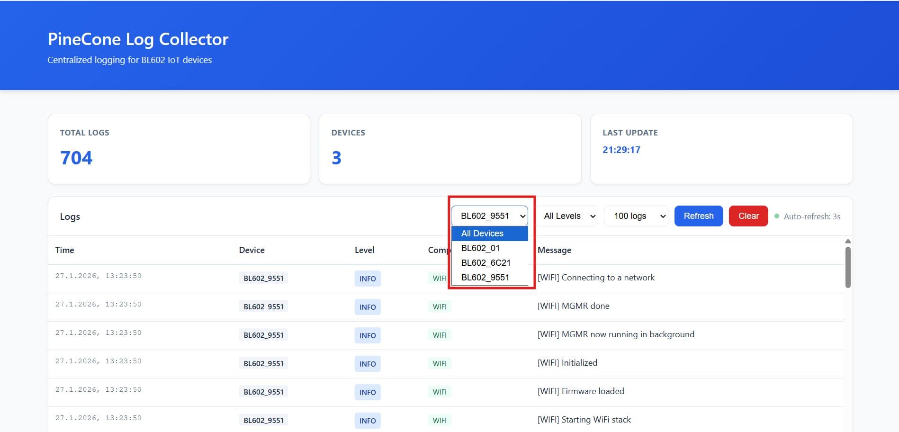Click the Level column header
This screenshot has height=432, width=899.
[364, 250]
